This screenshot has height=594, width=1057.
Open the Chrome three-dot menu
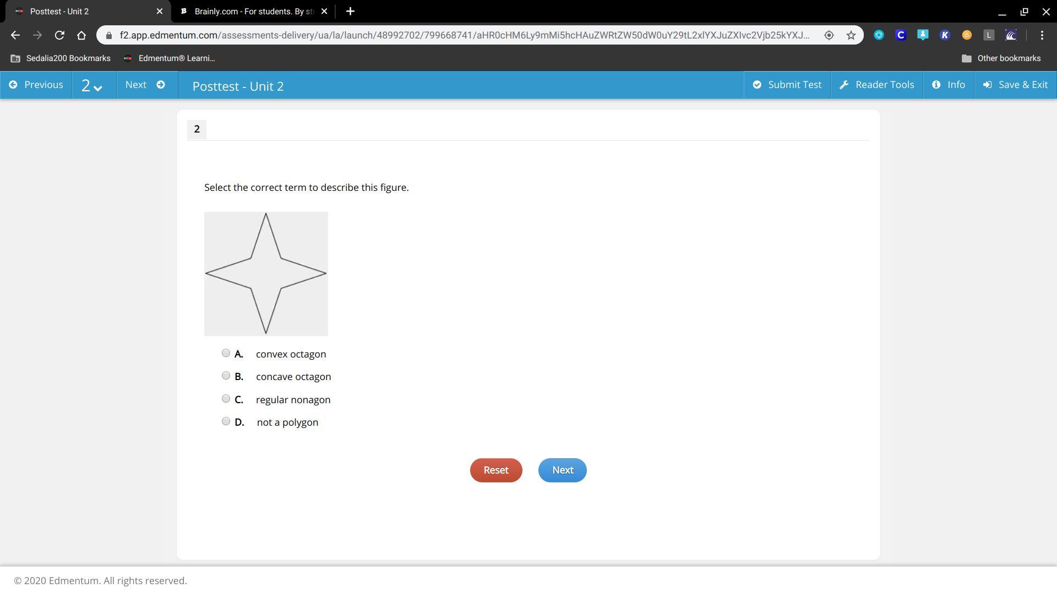1042,35
